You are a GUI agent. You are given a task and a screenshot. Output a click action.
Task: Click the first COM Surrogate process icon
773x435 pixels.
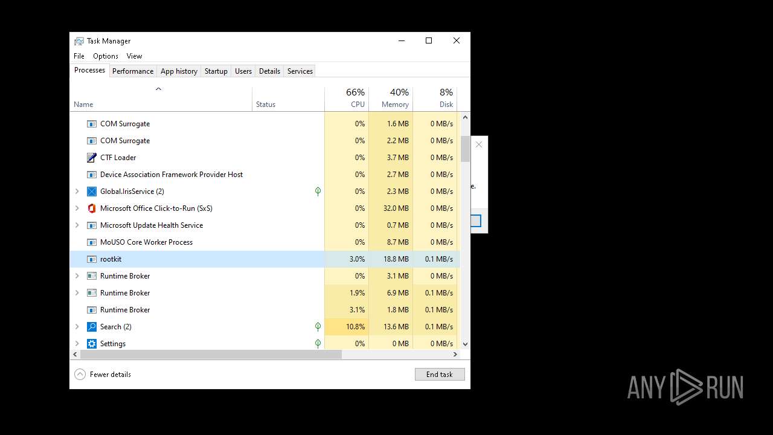point(92,124)
